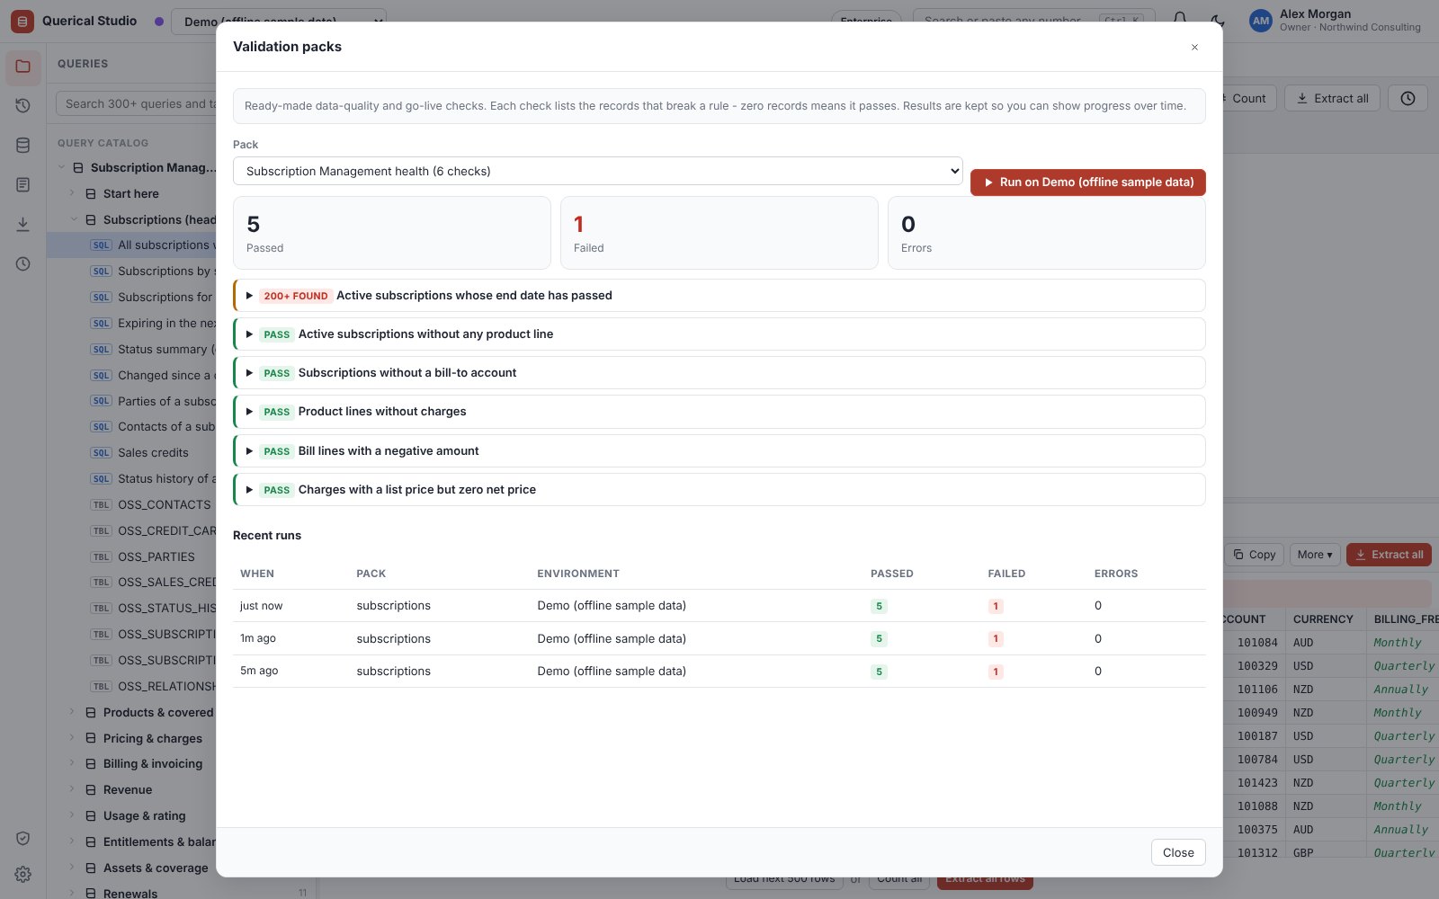Viewport: 1439px width, 899px height.
Task: Open the clock schedule icon in sidebar
Action: [x=23, y=264]
